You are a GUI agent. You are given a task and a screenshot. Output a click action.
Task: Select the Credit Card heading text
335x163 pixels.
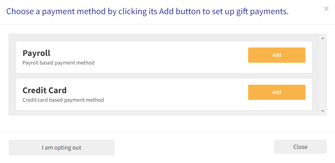44,90
